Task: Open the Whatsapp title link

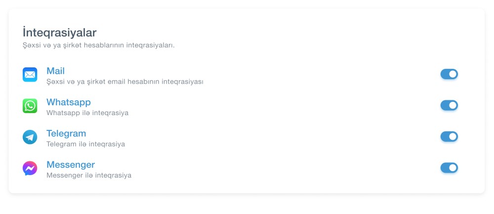Action: 69,102
